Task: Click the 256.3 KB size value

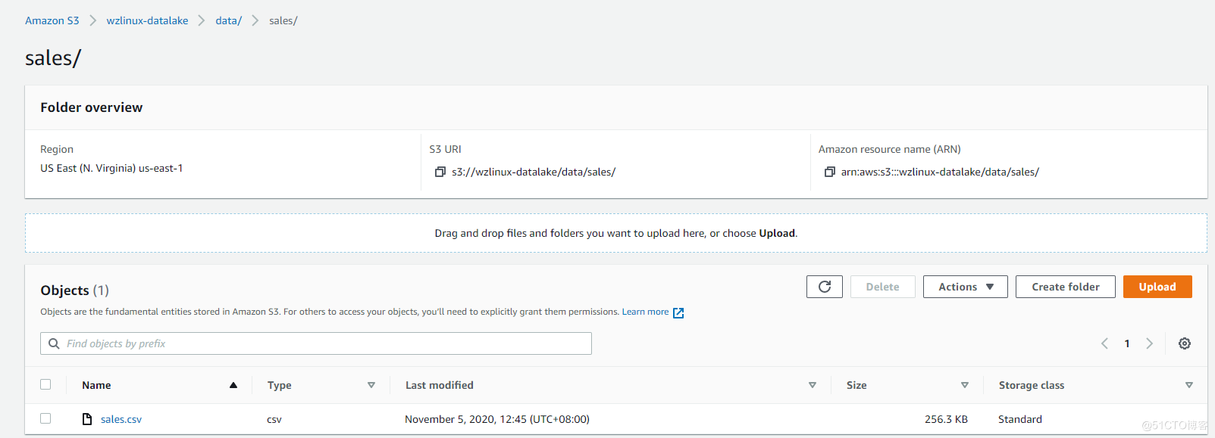Action: point(946,419)
